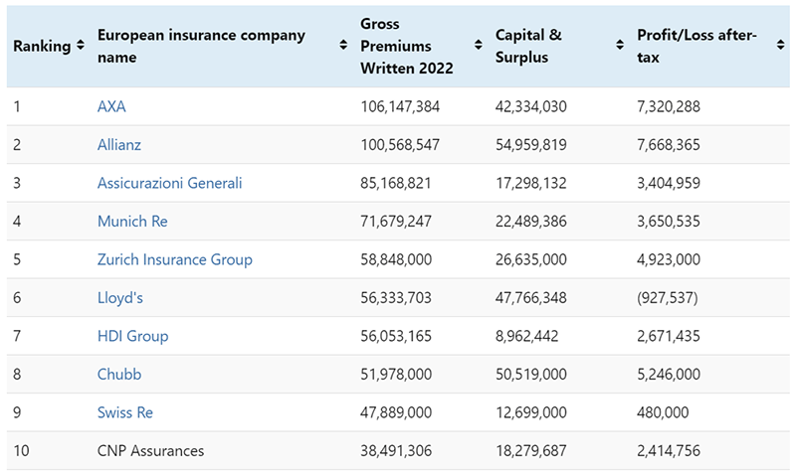
Task: Open the Munich Re link
Action: pos(132,221)
